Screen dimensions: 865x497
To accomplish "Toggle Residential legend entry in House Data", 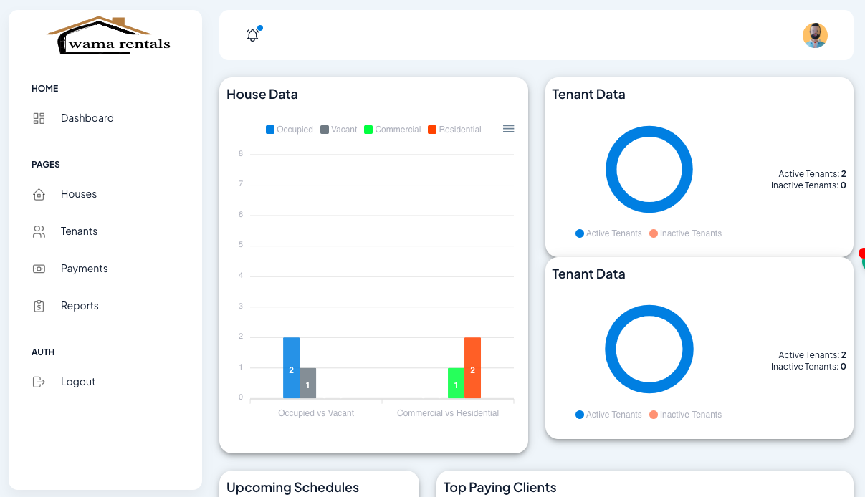I will [x=454, y=130].
